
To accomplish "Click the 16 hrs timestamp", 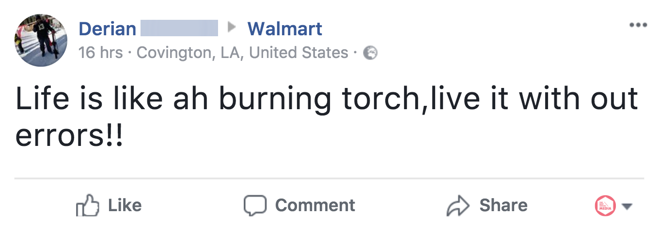I will 101,52.
